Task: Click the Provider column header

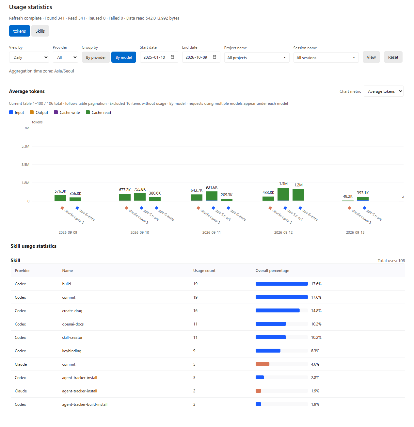Action: pos(22,271)
